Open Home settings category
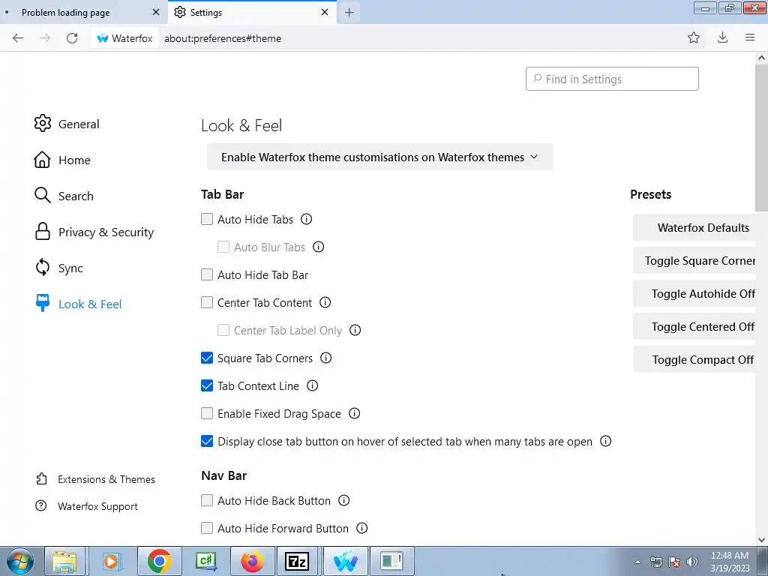The height and width of the screenshot is (576, 768). pos(62,160)
